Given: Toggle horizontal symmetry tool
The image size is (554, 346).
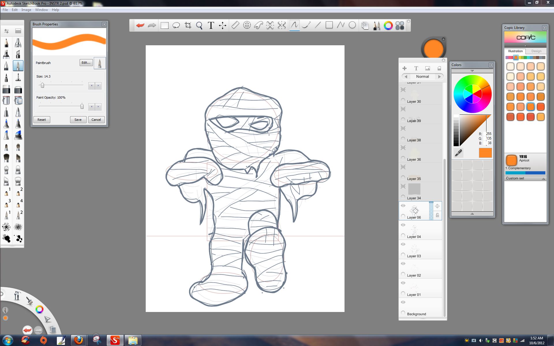Looking at the screenshot, I should (x=270, y=25).
